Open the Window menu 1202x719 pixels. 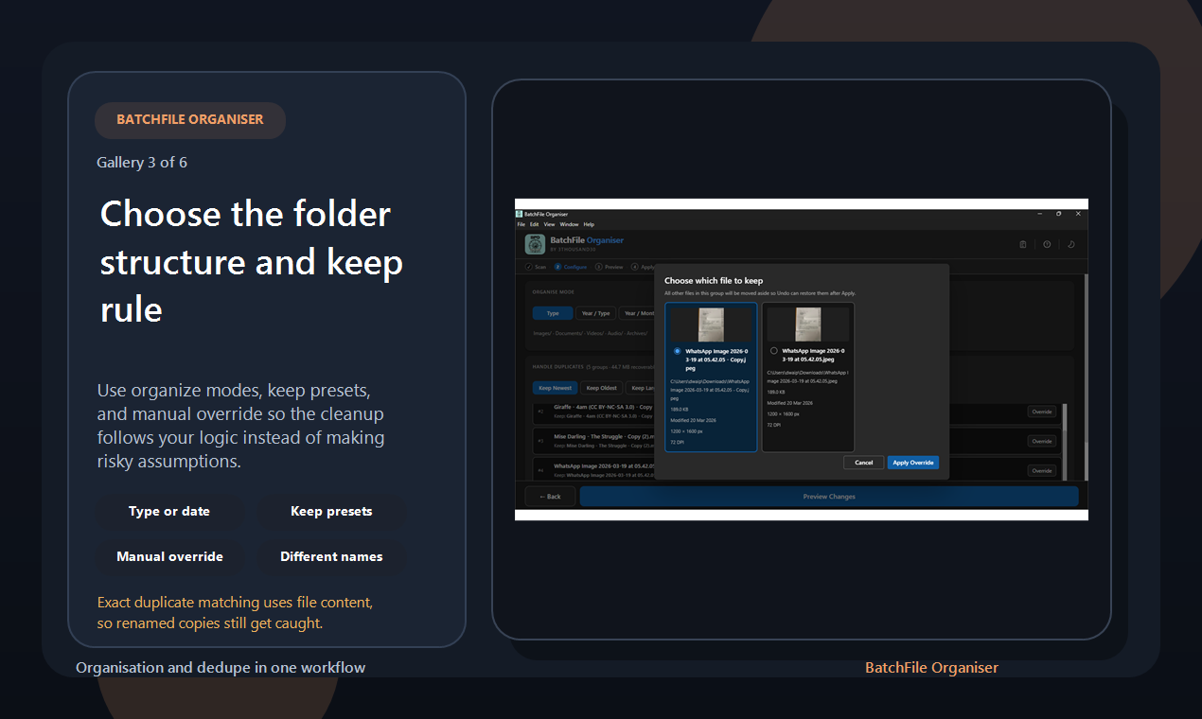point(569,224)
